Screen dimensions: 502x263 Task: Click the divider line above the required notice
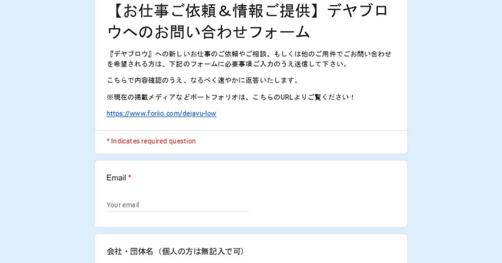(251, 131)
